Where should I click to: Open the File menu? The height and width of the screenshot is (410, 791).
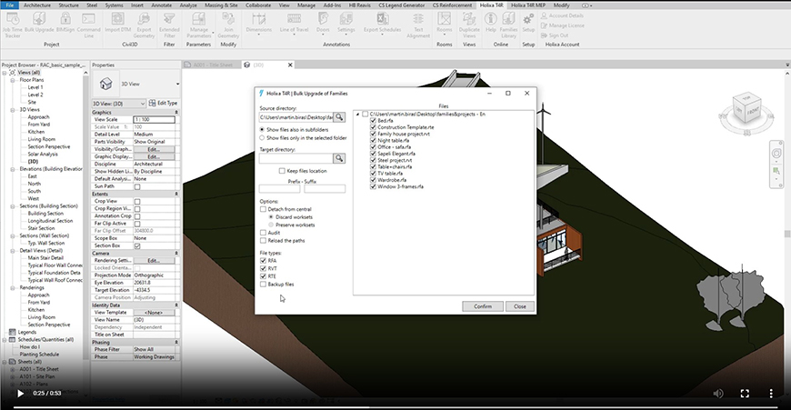tap(10, 5)
